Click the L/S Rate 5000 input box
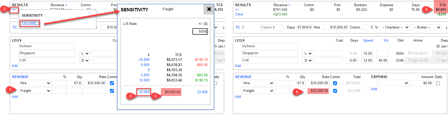 (x=200, y=31)
